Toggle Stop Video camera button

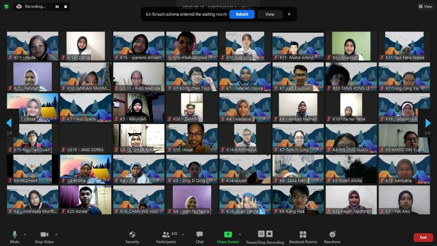point(44,237)
